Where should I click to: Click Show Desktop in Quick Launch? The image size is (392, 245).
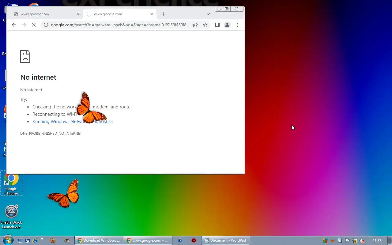coord(21,241)
